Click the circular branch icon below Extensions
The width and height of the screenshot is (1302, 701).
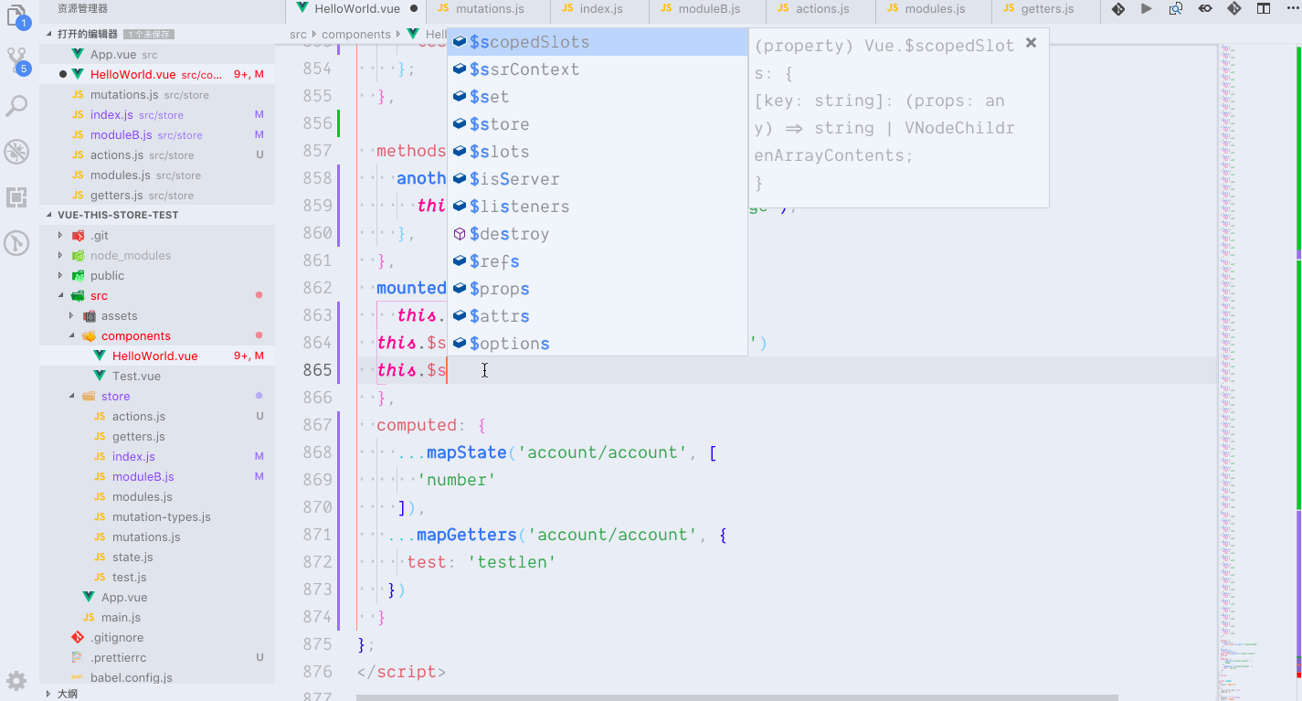pos(17,243)
